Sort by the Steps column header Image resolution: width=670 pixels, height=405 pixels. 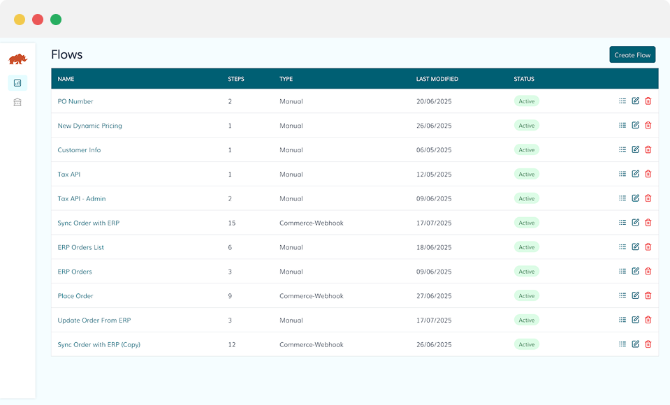pos(236,79)
